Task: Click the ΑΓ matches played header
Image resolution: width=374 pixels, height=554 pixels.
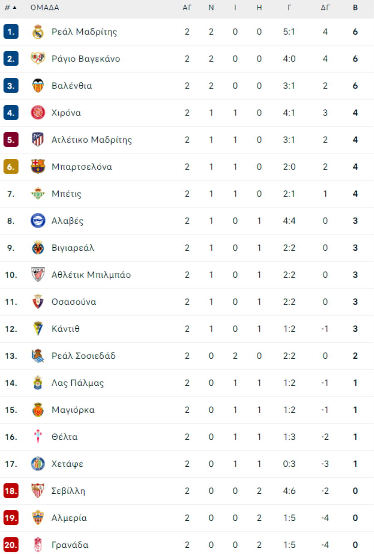Action: point(187,7)
